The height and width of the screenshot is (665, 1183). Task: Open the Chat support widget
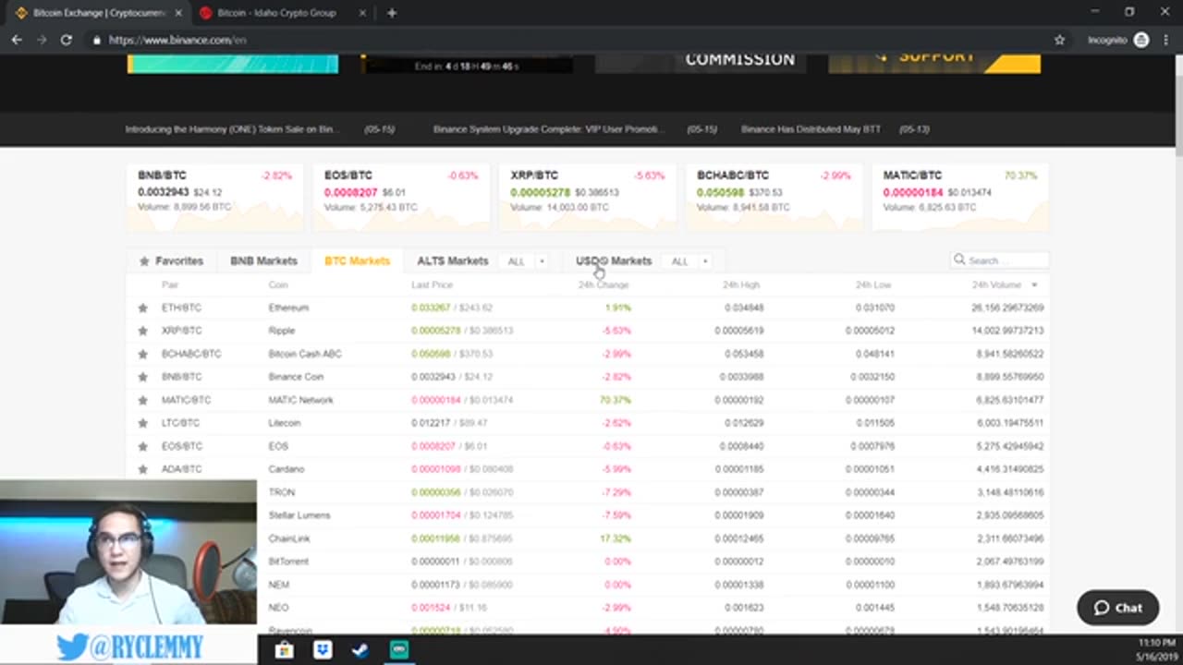[x=1117, y=608]
